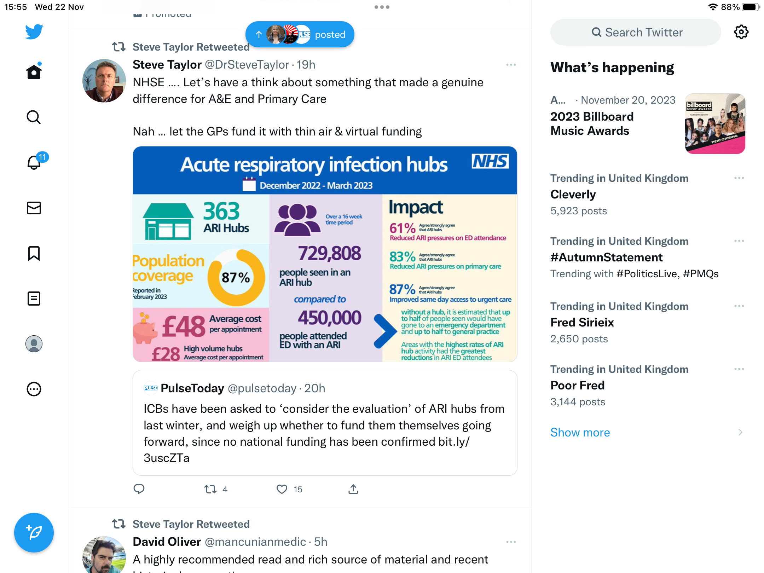Open options menu on Steve Taylor's tweet
Screen dimensions: 764x573
coord(511,65)
